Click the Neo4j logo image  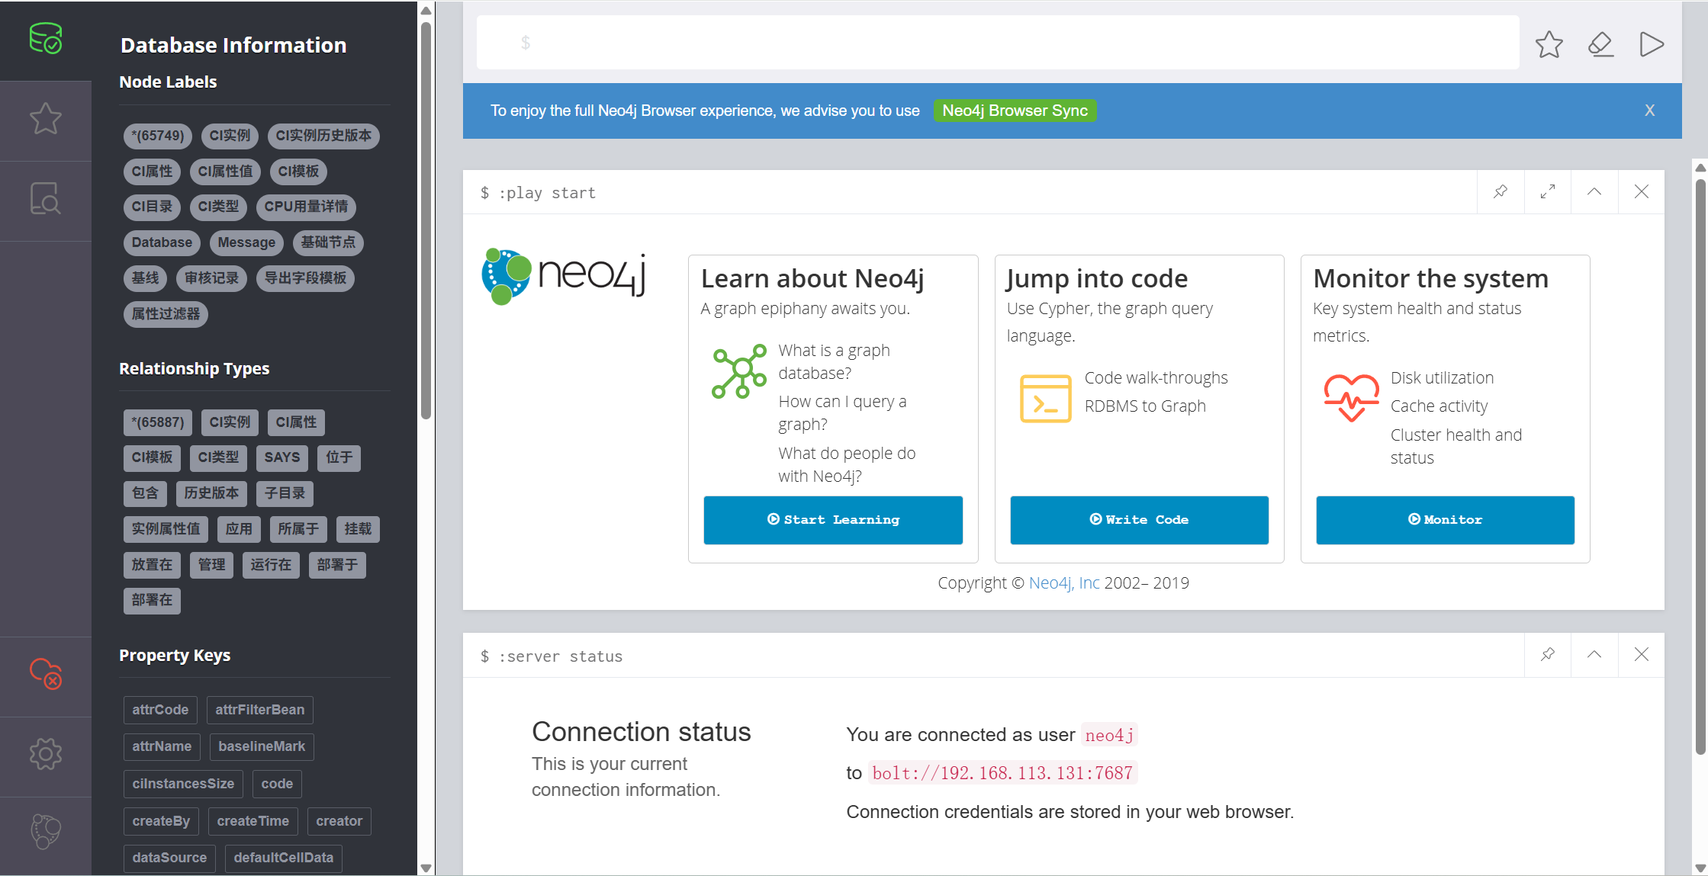(x=564, y=276)
